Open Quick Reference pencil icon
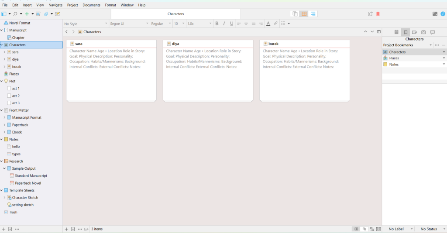Image resolution: width=447 pixels, height=233 pixels. click(x=57, y=14)
